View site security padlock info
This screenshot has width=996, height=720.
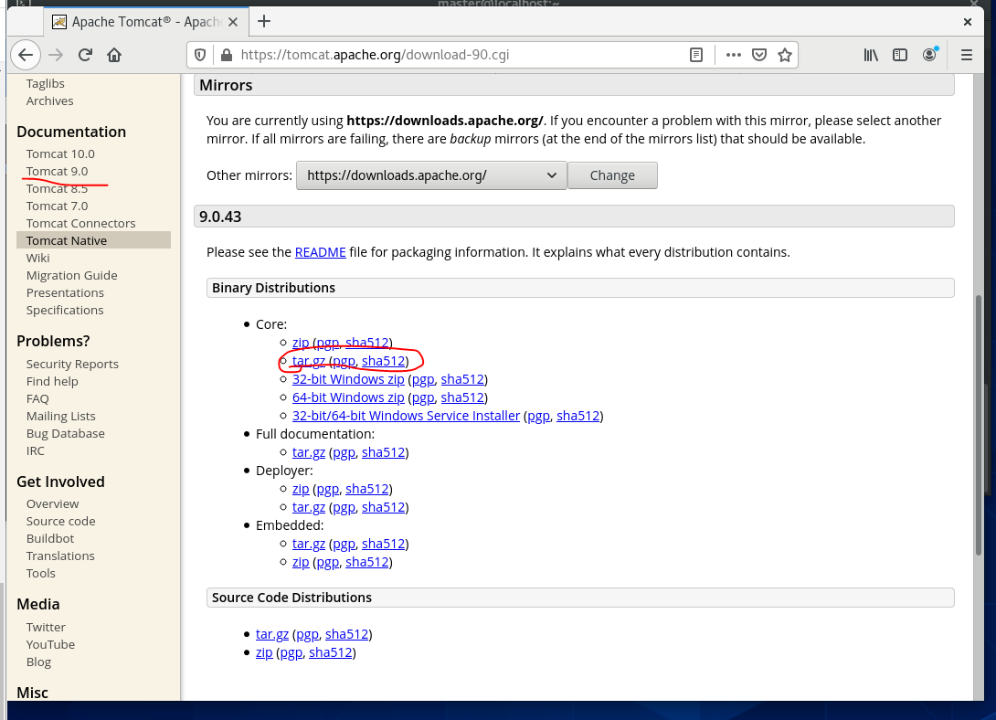tap(226, 55)
